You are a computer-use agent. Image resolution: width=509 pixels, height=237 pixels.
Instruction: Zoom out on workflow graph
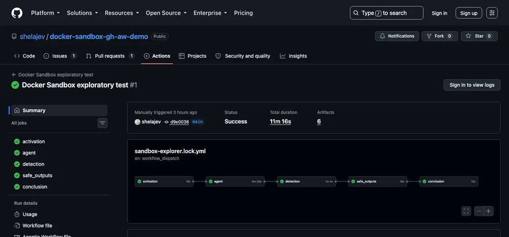click(479, 211)
